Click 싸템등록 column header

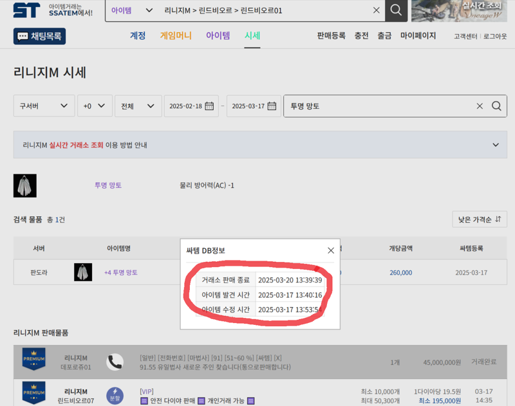point(471,248)
